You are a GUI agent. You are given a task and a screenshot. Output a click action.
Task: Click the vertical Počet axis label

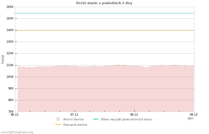[x=3, y=59]
